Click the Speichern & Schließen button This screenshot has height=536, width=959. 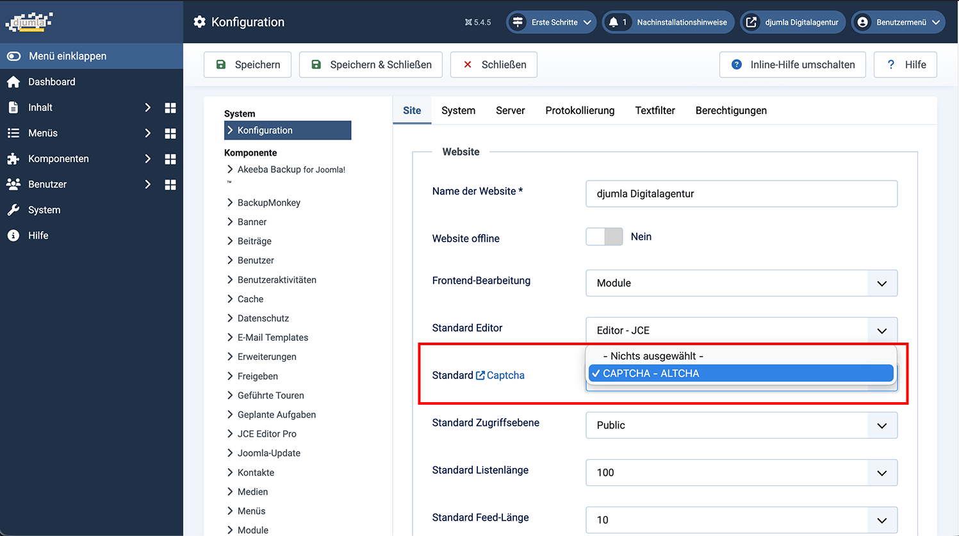(371, 65)
